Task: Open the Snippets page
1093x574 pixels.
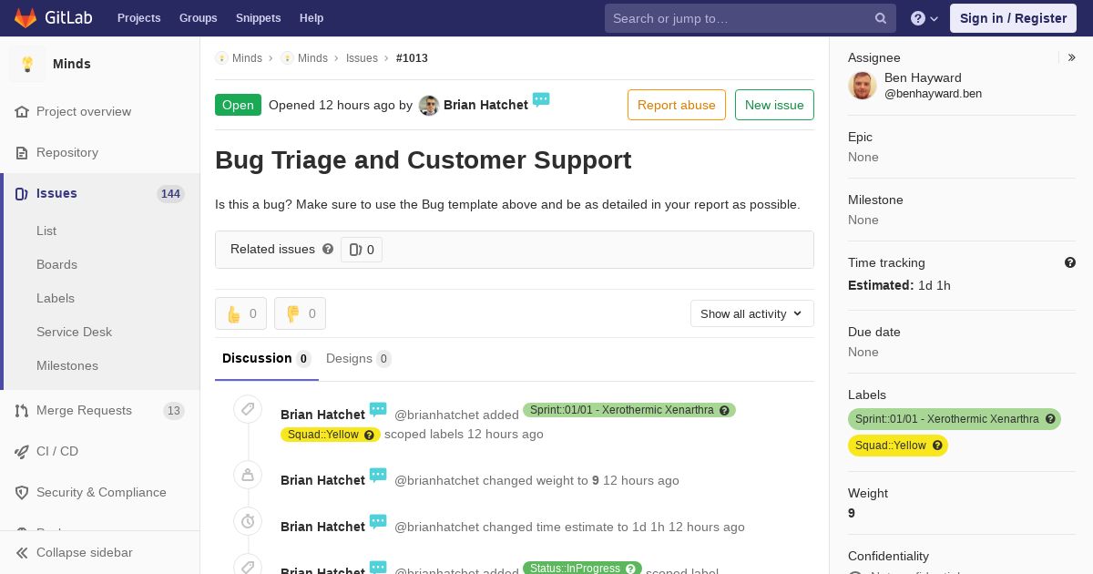Action: click(x=259, y=18)
